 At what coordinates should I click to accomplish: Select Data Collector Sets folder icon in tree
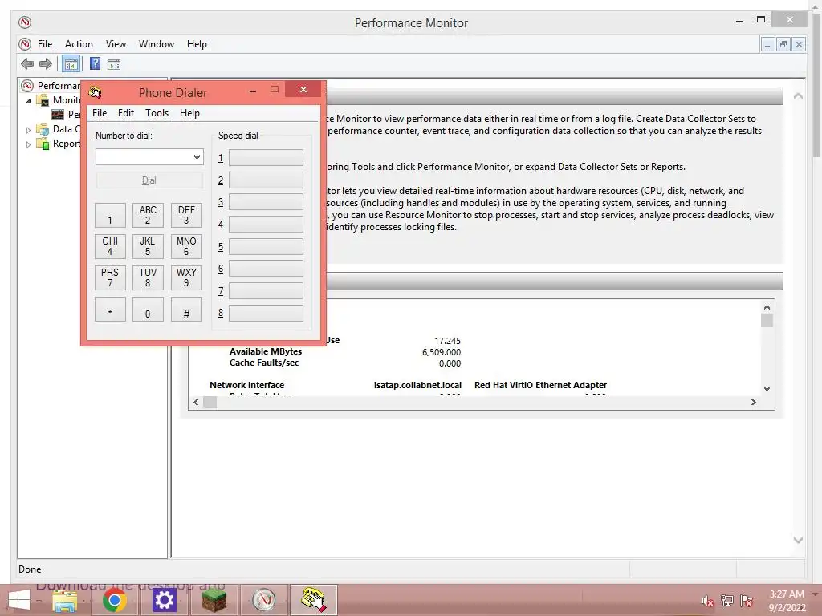pos(43,129)
